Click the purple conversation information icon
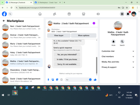140x105 pixels. point(94,23)
